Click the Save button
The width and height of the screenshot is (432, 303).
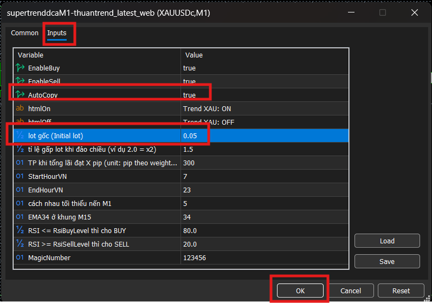[x=387, y=261]
